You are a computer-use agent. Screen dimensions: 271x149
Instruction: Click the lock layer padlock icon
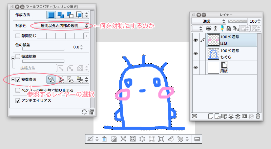click(x=228, y=29)
